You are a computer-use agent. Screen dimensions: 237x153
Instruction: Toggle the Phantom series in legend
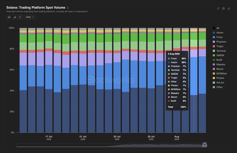pyautogui.click(x=220, y=42)
